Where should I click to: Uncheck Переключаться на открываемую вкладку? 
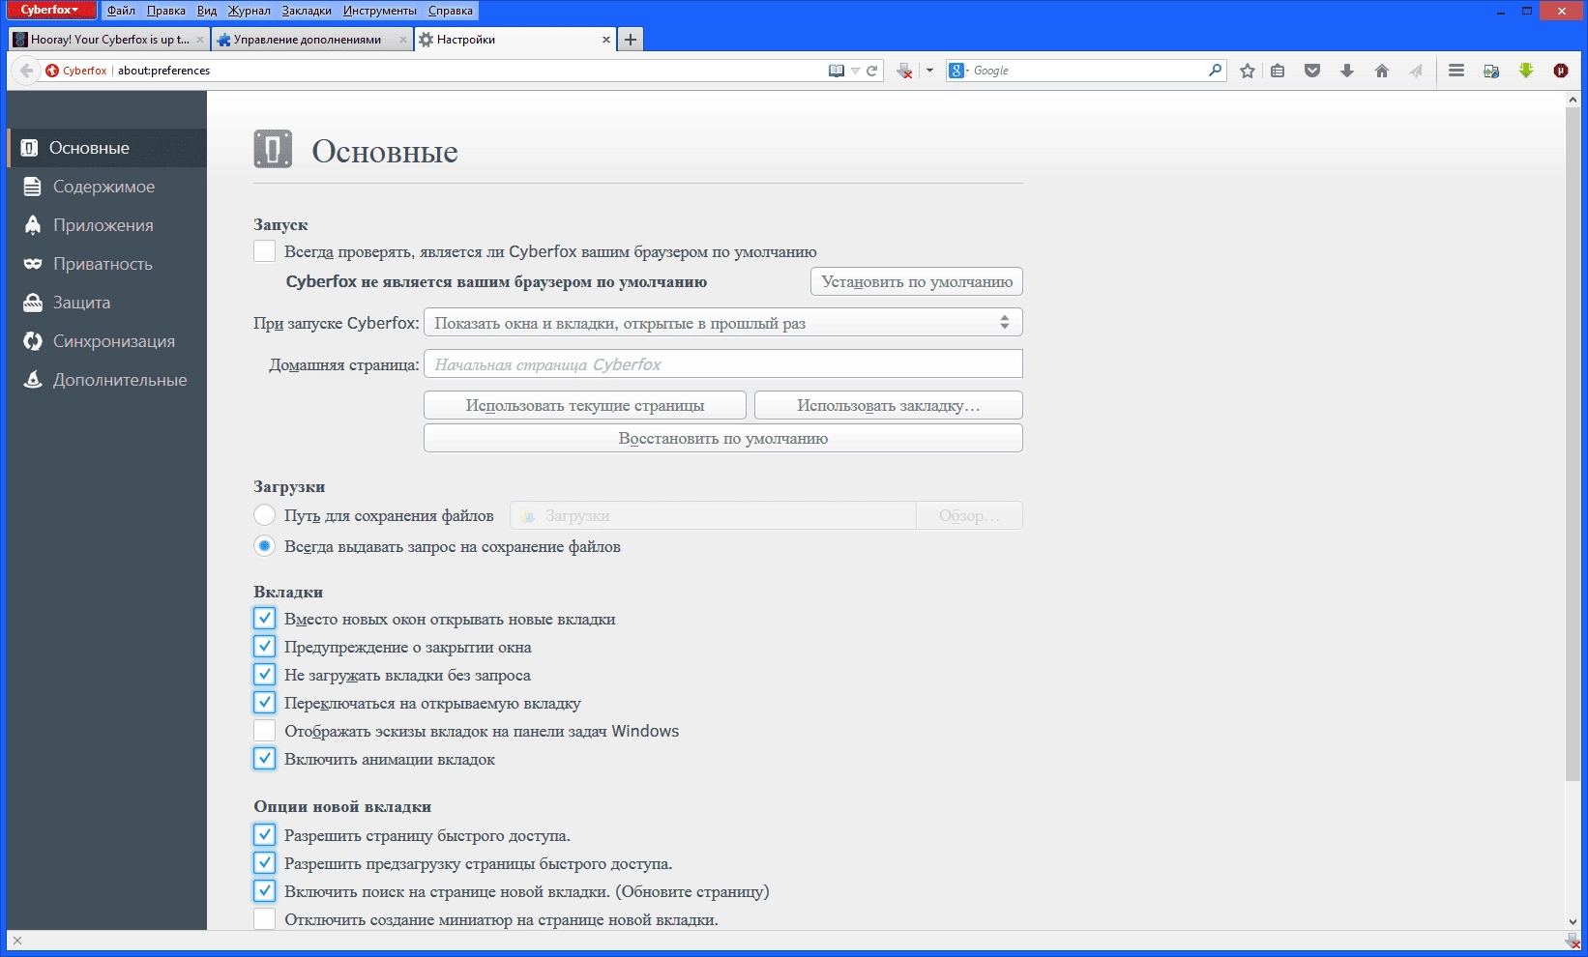tap(264, 703)
